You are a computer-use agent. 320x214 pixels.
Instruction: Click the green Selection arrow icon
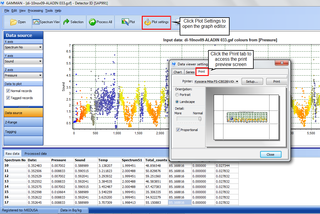coord(66,22)
